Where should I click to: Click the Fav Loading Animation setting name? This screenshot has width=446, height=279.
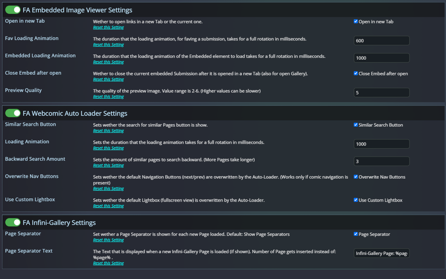(32, 38)
